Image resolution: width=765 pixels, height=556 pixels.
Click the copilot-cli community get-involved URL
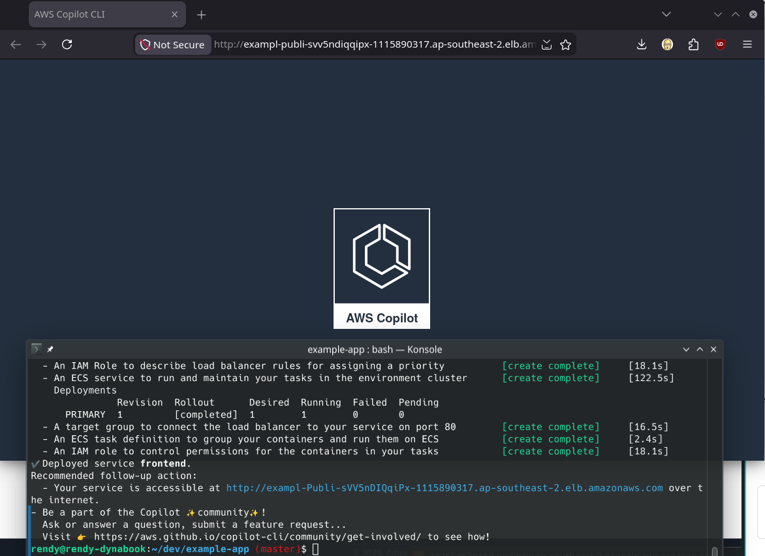click(x=258, y=536)
